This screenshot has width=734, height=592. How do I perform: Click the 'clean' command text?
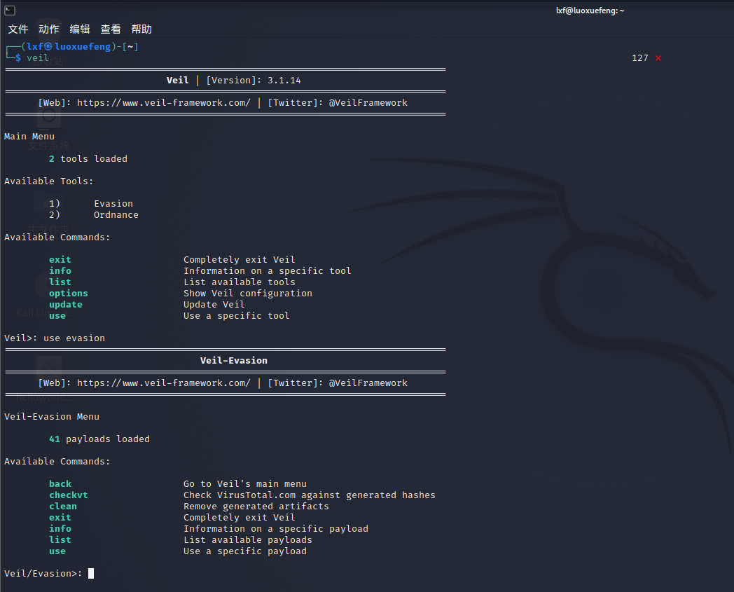63,507
